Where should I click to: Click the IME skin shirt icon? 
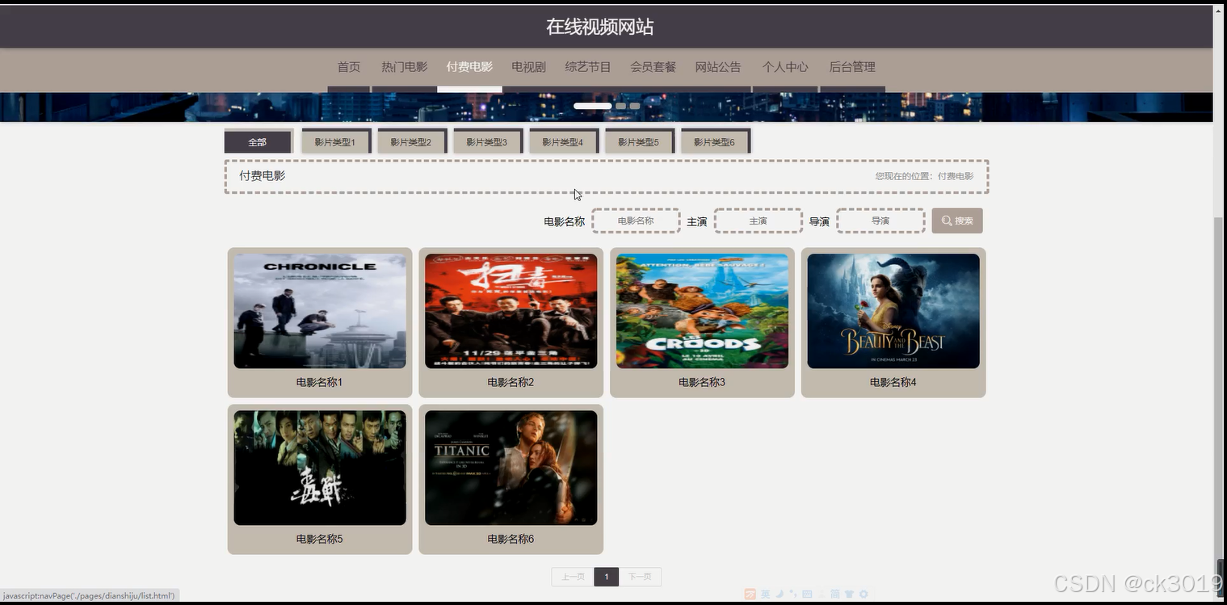pyautogui.click(x=849, y=594)
